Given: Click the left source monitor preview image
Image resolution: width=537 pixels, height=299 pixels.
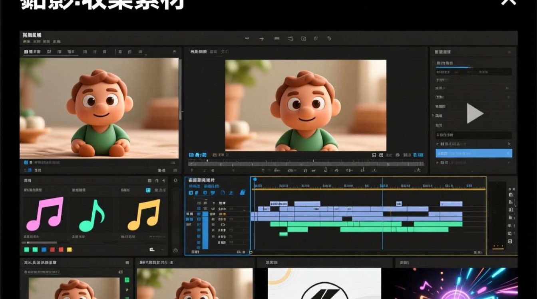Looking at the screenshot, I should coord(99,108).
